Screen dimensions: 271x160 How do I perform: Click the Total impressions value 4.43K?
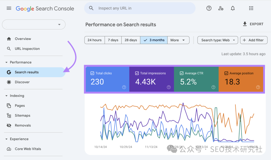[146, 82]
